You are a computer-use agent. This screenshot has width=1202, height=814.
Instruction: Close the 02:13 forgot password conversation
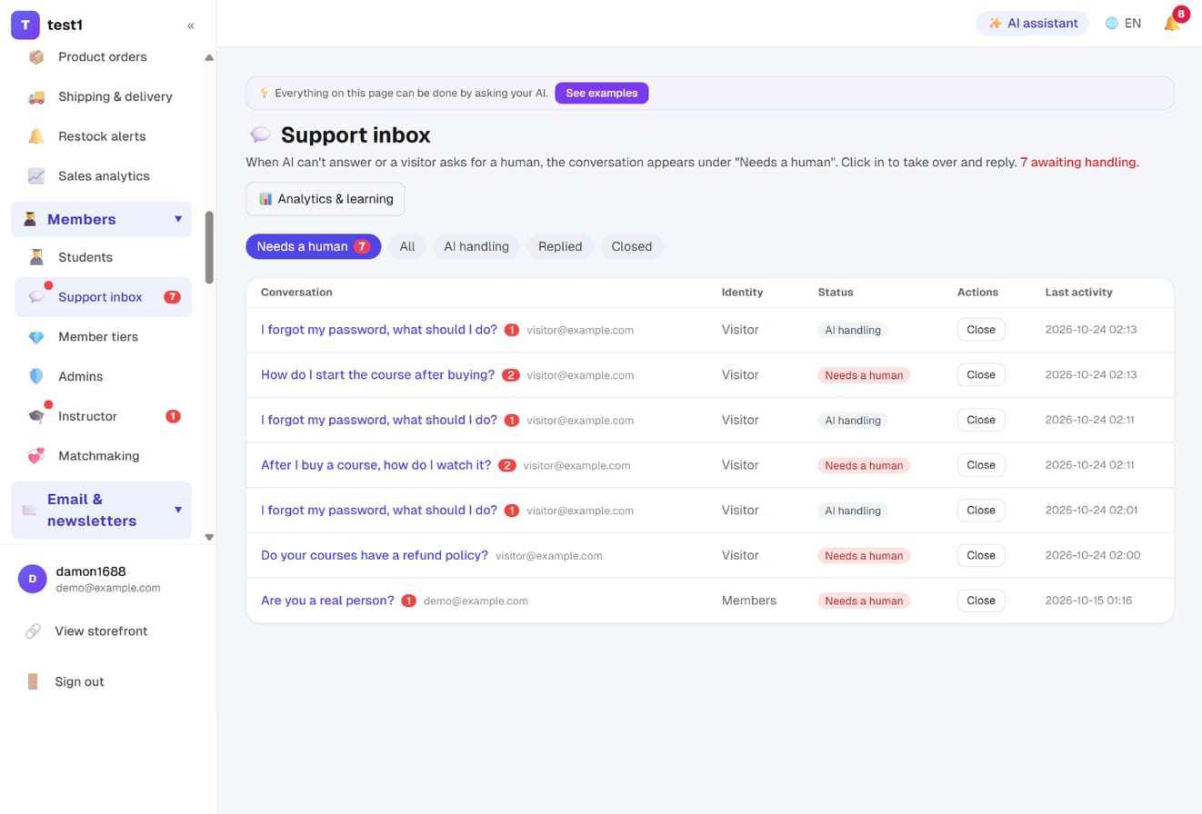pyautogui.click(x=981, y=330)
